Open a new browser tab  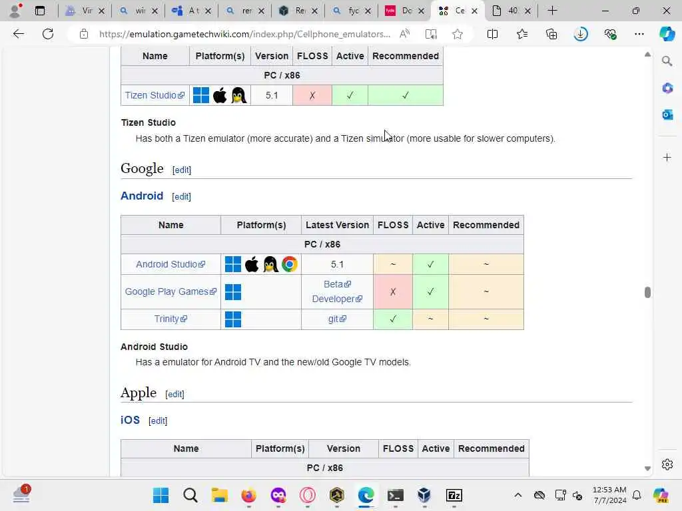point(552,11)
